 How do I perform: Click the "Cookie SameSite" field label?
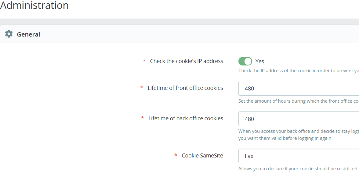point(202,156)
